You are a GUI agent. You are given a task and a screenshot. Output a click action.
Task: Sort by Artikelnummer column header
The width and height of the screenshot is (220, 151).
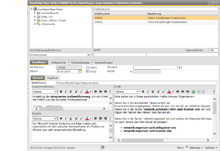pyautogui.click(x=120, y=14)
